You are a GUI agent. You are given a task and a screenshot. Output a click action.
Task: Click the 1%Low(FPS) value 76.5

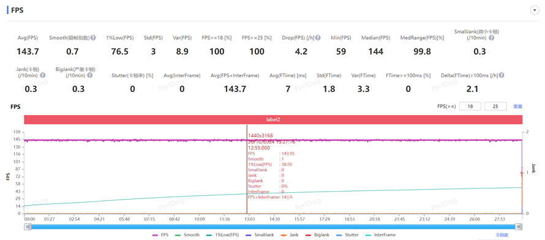tap(119, 52)
